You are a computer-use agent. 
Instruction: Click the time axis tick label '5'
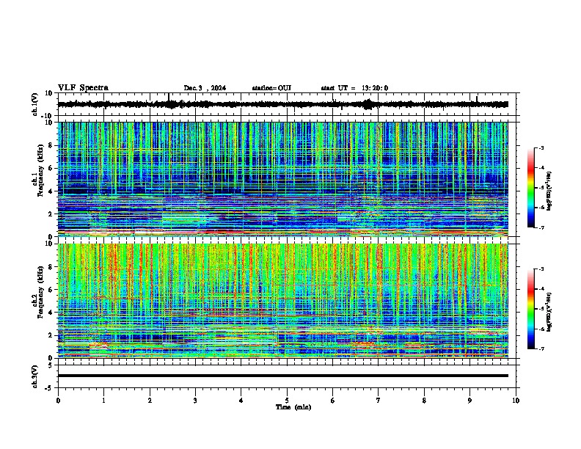(x=287, y=401)
